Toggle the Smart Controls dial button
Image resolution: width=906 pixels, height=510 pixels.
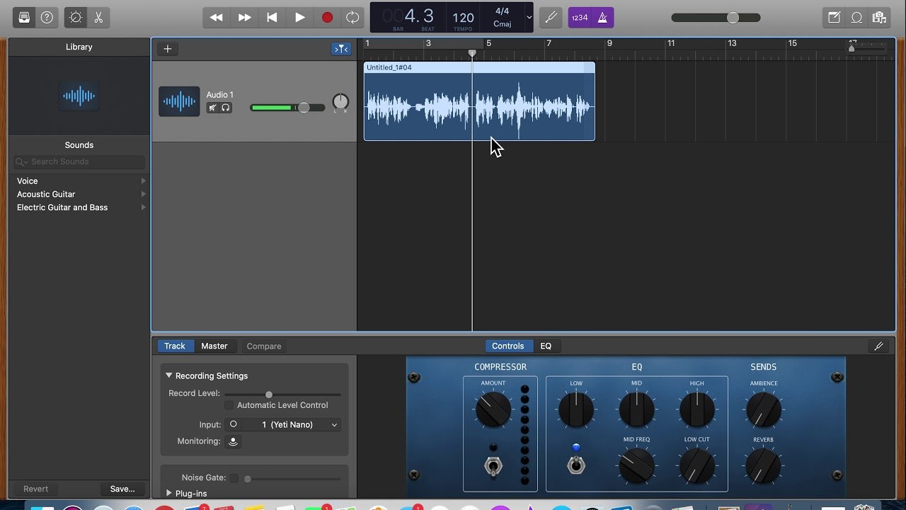click(x=76, y=18)
